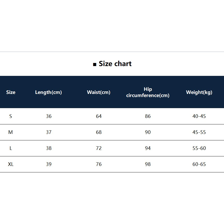Viewport: 224px width, 224px height.
Task: Click the S size row label
Action: point(11,116)
